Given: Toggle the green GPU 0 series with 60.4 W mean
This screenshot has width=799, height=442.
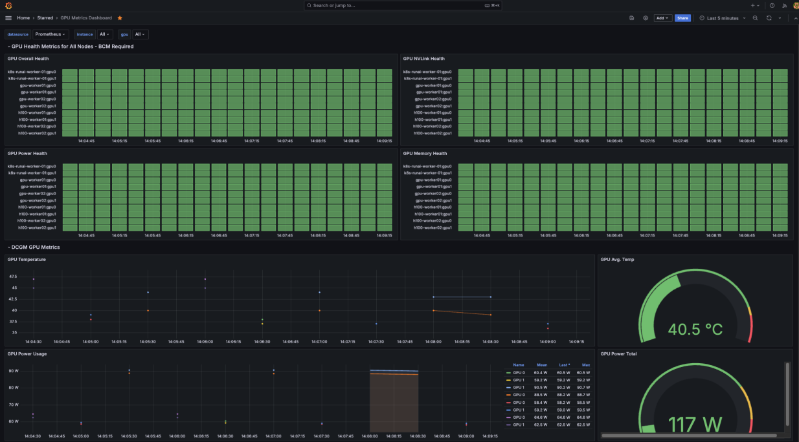Looking at the screenshot, I should tap(519, 373).
